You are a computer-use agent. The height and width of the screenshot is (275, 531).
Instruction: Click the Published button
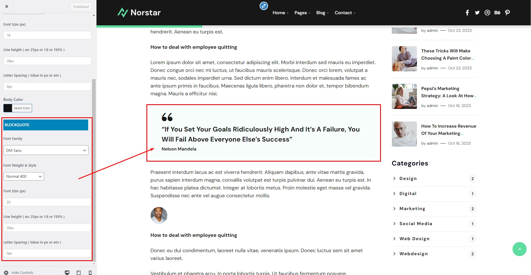pyautogui.click(x=81, y=7)
